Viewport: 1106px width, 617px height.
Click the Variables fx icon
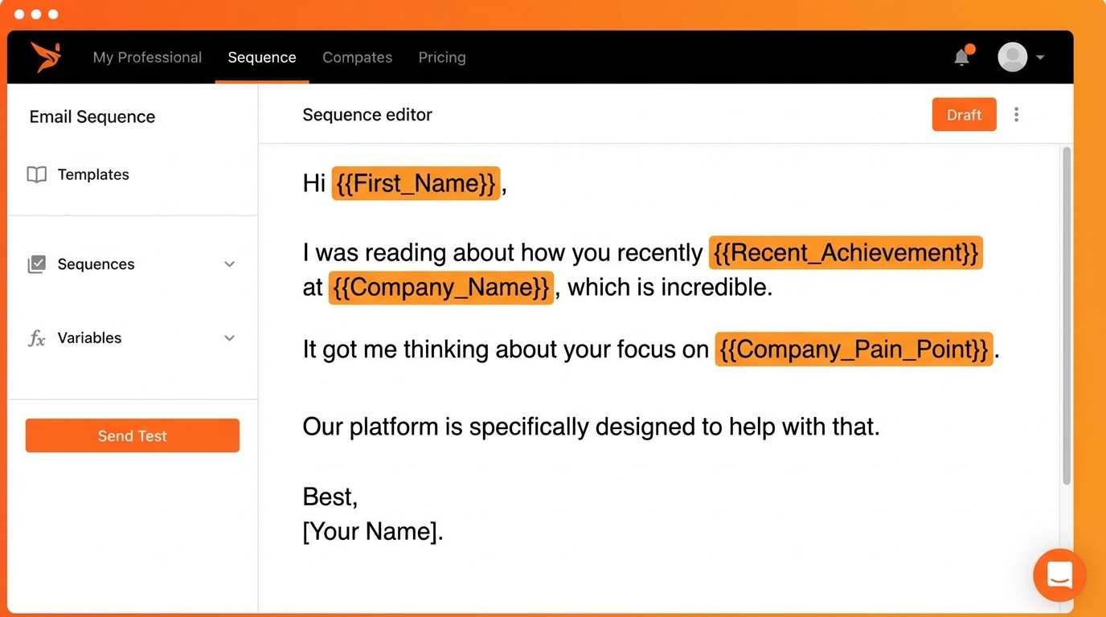click(37, 338)
